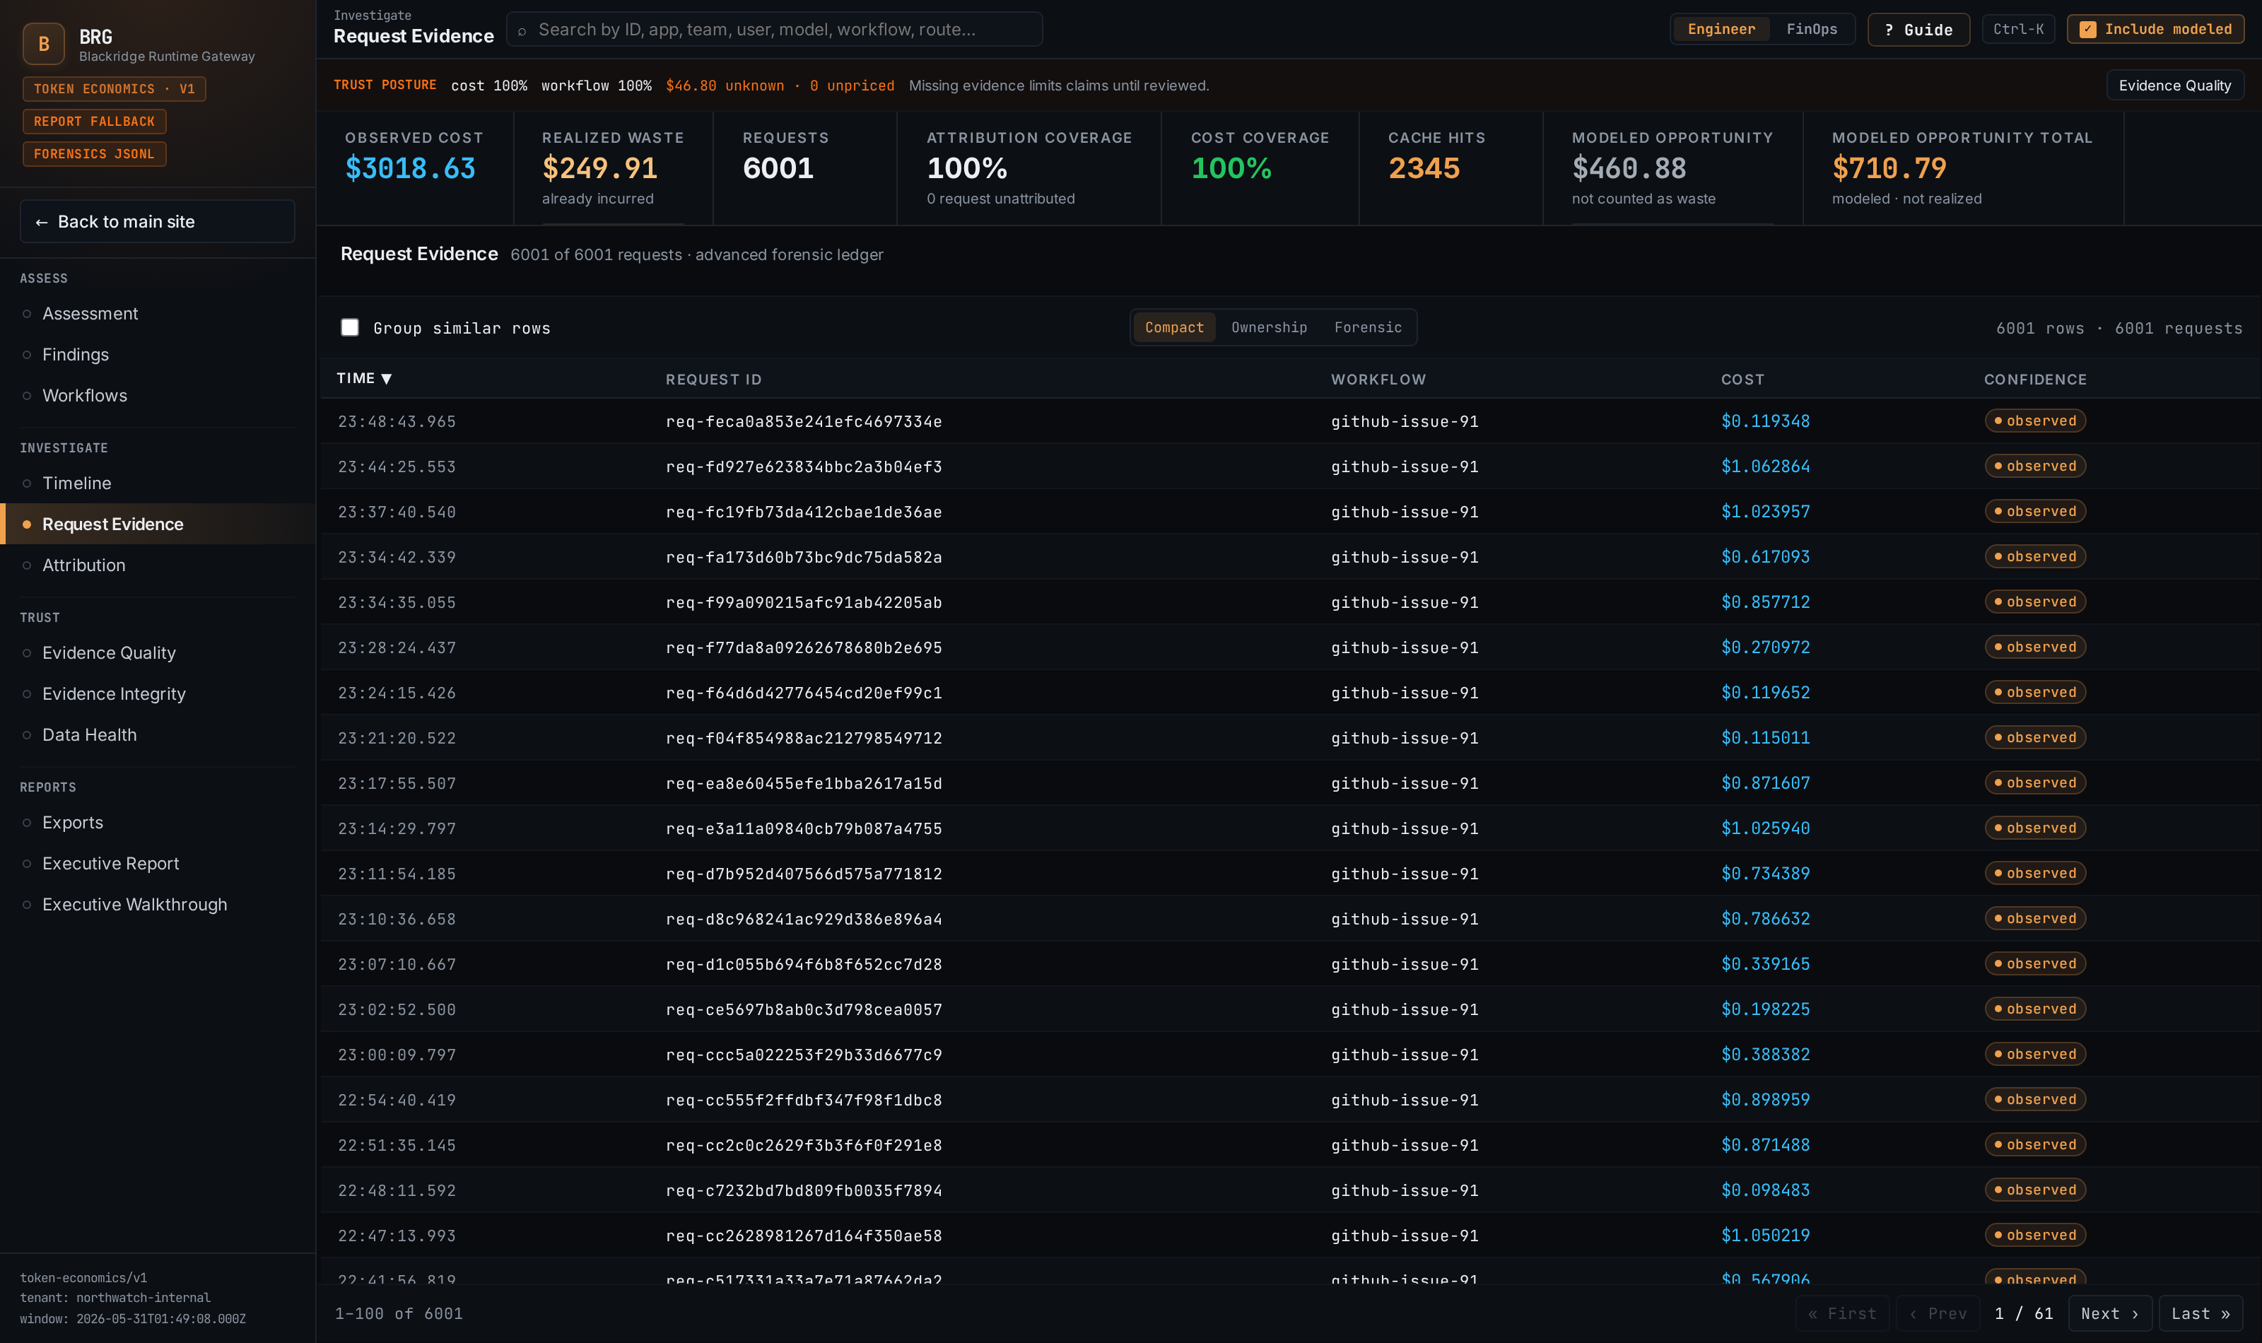Click the Ctrl-K shortcut badge

pyautogui.click(x=2017, y=29)
